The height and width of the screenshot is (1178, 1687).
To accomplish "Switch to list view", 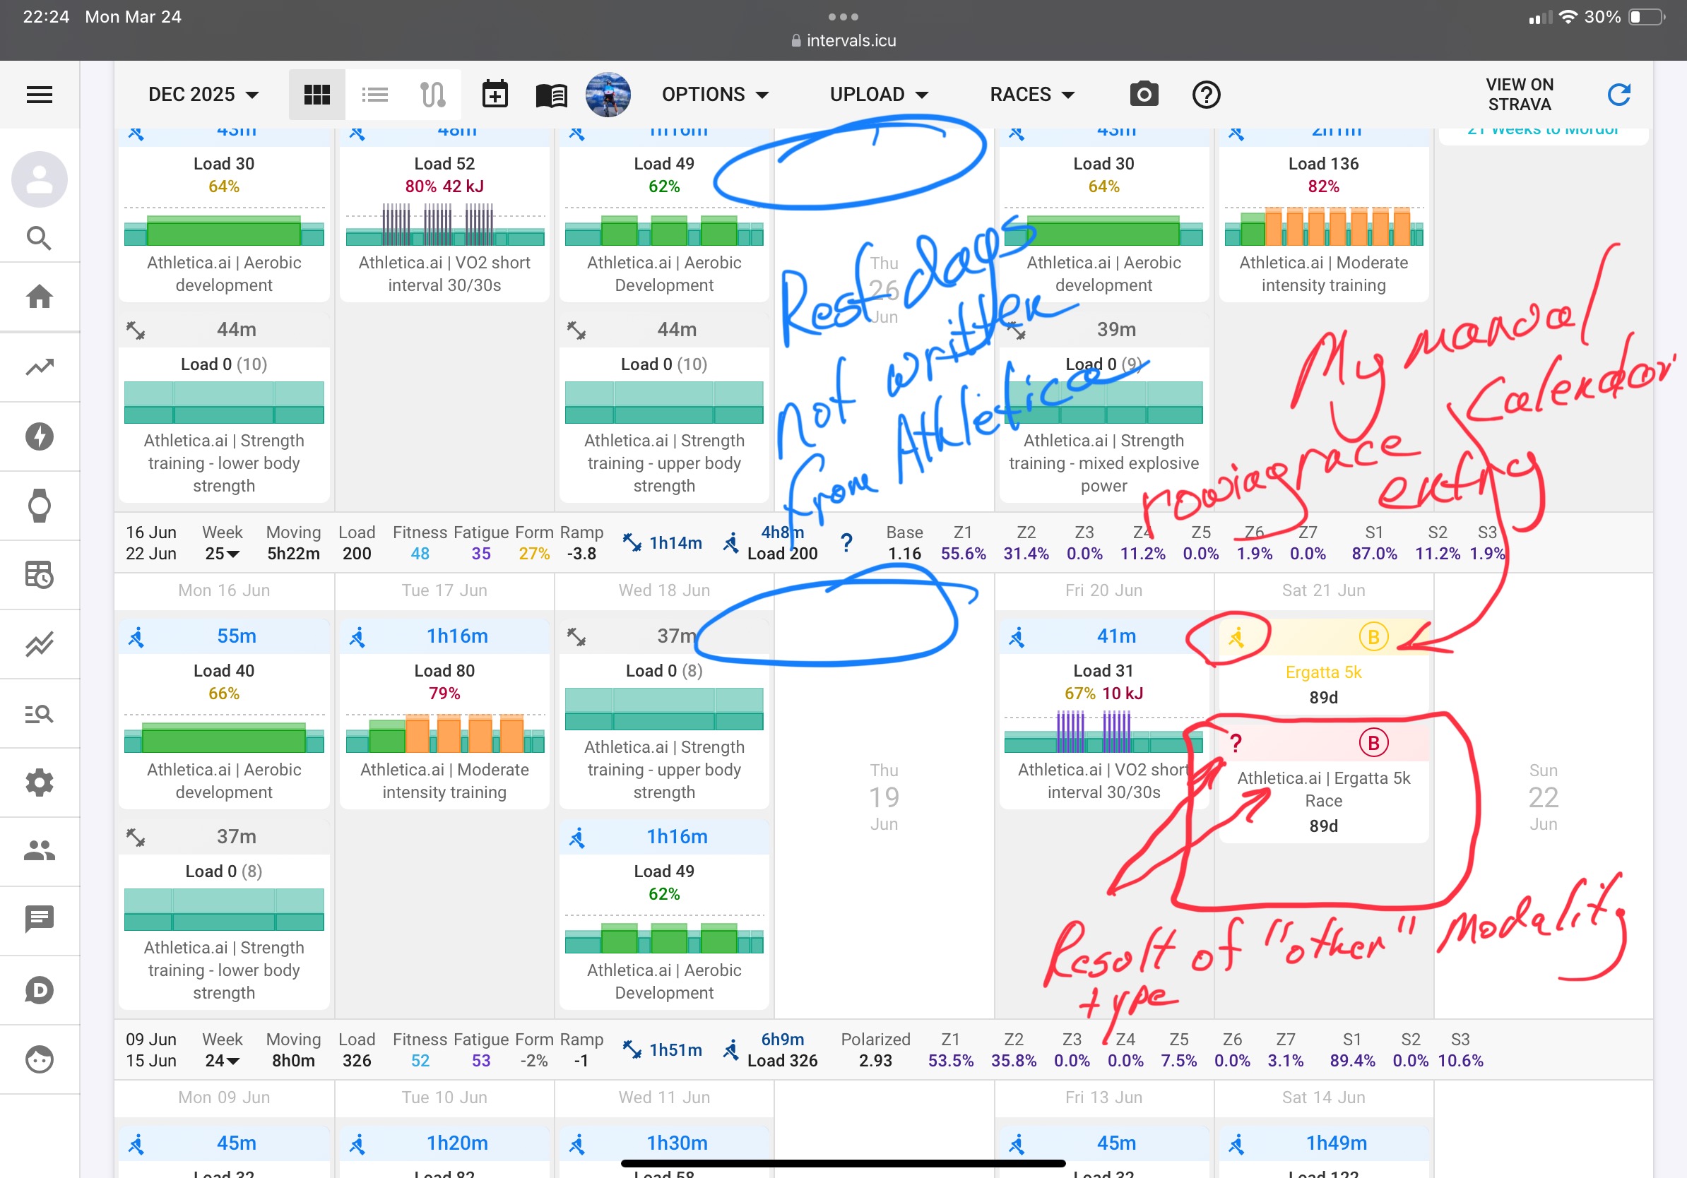I will click(x=374, y=95).
